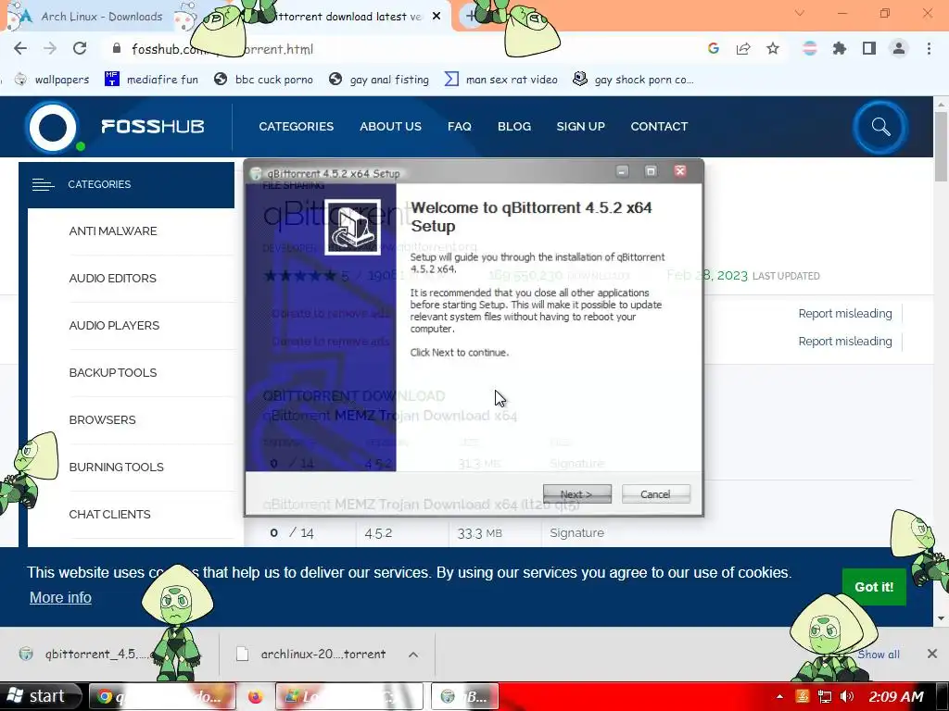Open SIGN UP in the top nav
The width and height of the screenshot is (949, 711).
tap(580, 126)
